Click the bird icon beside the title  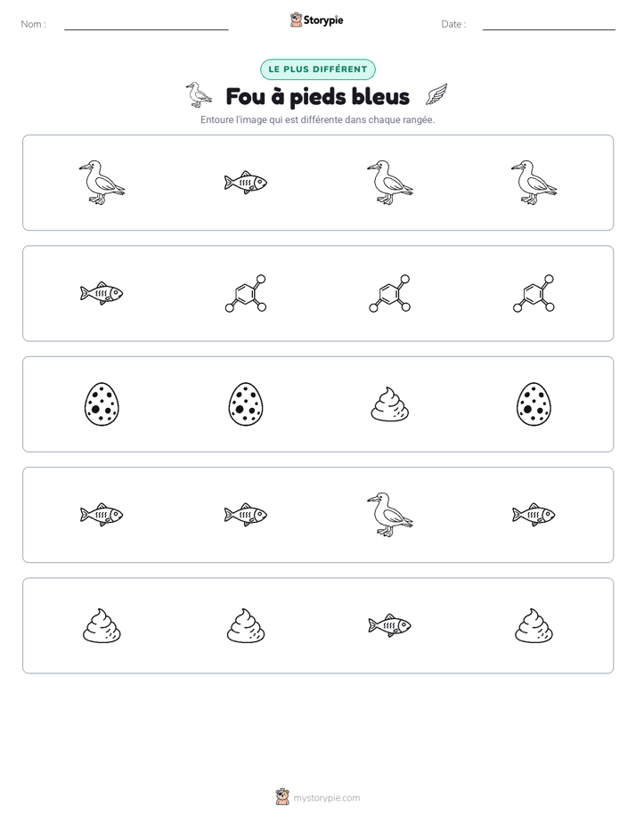[199, 95]
